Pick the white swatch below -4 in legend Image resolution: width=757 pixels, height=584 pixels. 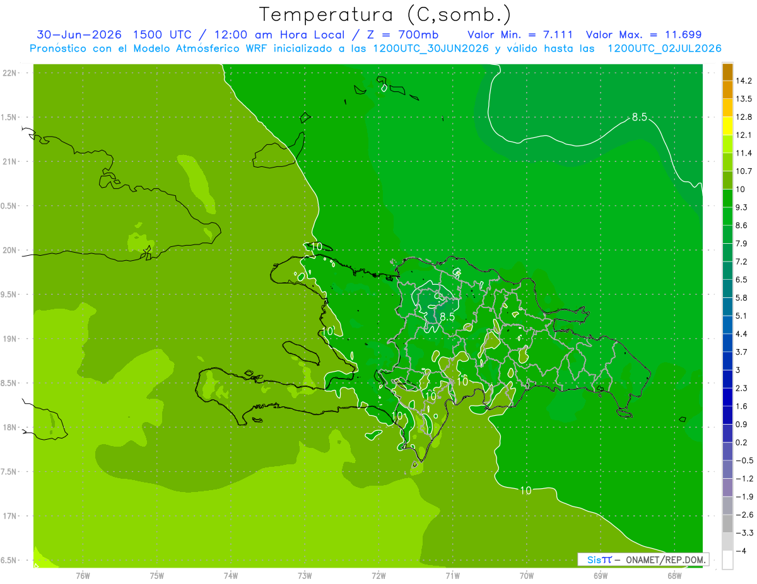point(727,560)
